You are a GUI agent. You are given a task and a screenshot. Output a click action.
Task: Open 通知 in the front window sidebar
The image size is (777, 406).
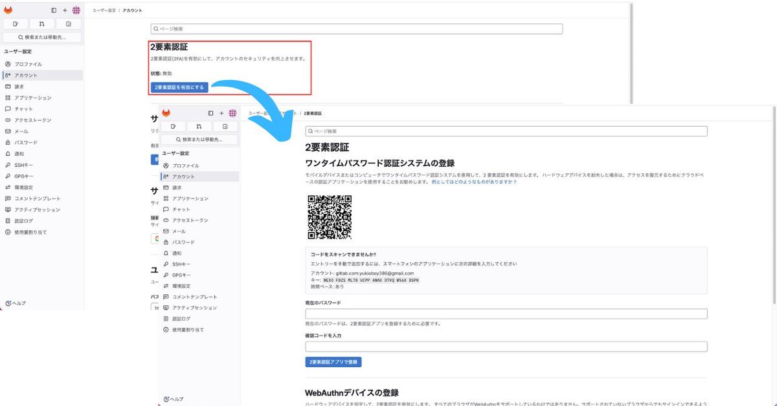point(201,253)
